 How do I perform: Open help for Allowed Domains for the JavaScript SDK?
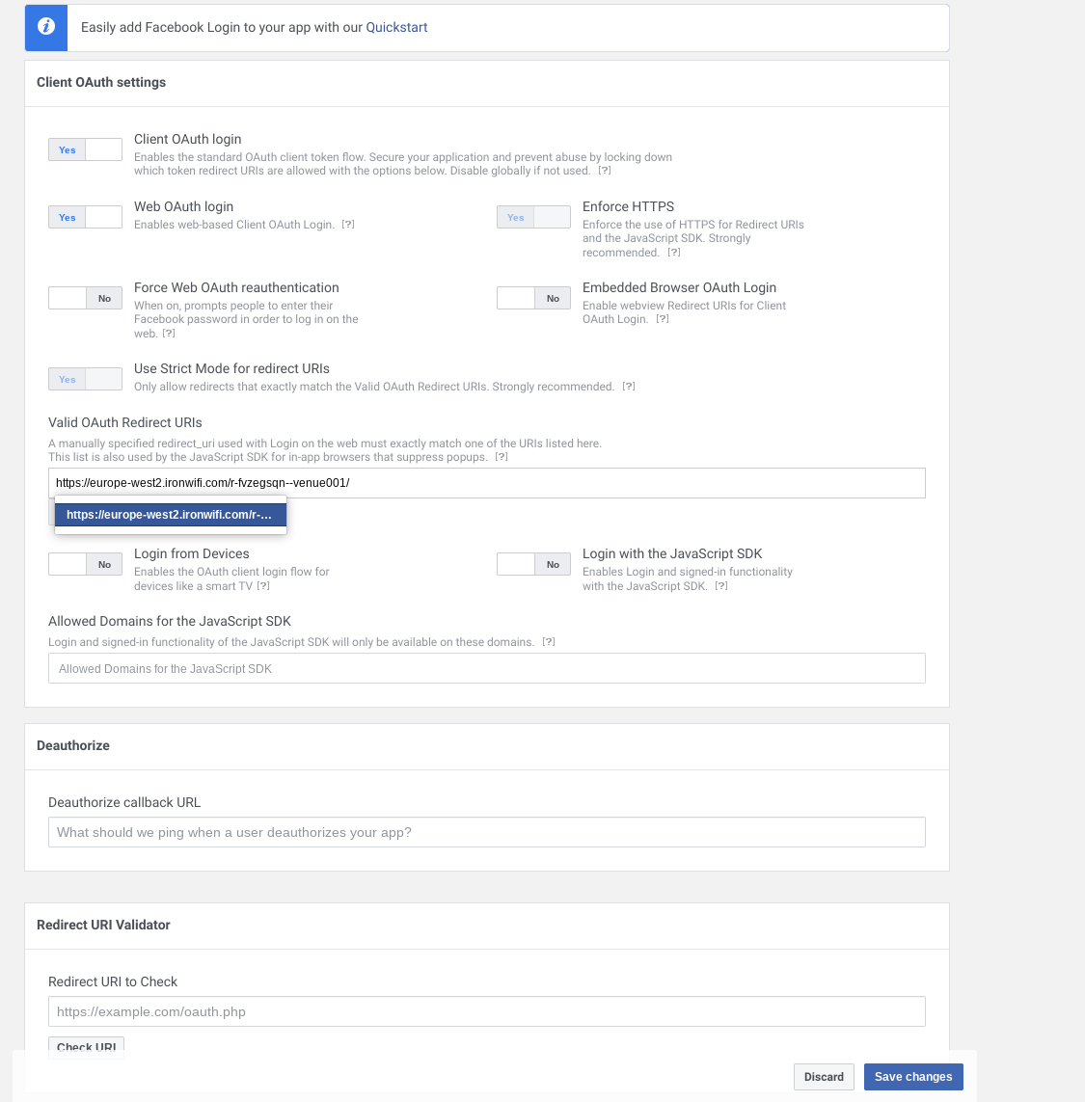[x=549, y=641]
